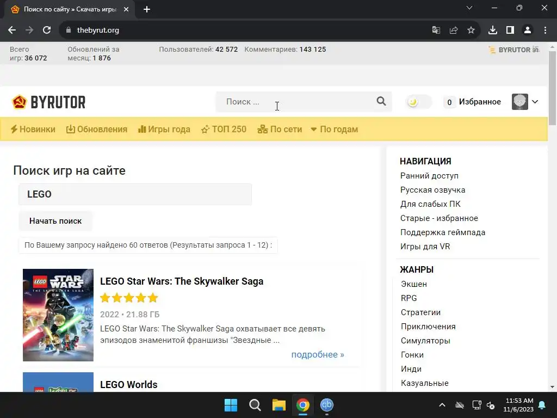The height and width of the screenshot is (418, 557).
Task: Open File Explorer from taskbar
Action: tap(279, 405)
